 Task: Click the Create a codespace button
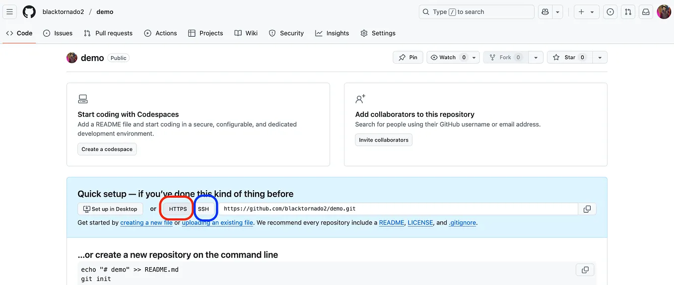[107, 149]
